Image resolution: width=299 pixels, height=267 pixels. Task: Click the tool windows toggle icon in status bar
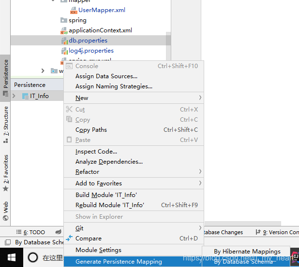pos(8,242)
